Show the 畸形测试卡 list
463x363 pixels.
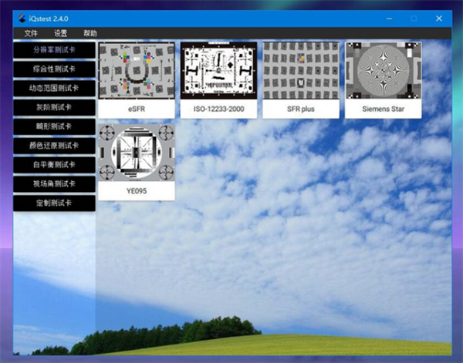[54, 127]
